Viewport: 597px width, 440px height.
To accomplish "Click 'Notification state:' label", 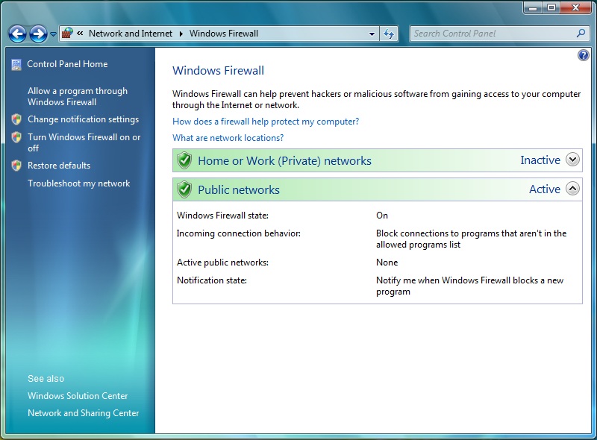I will coord(212,280).
